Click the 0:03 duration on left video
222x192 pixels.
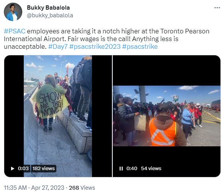(23, 169)
